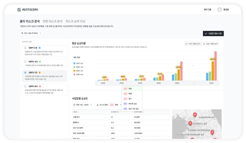Click the SSP3-7.0 chart legend entry
This screenshot has width=246, height=143.
[78, 71]
